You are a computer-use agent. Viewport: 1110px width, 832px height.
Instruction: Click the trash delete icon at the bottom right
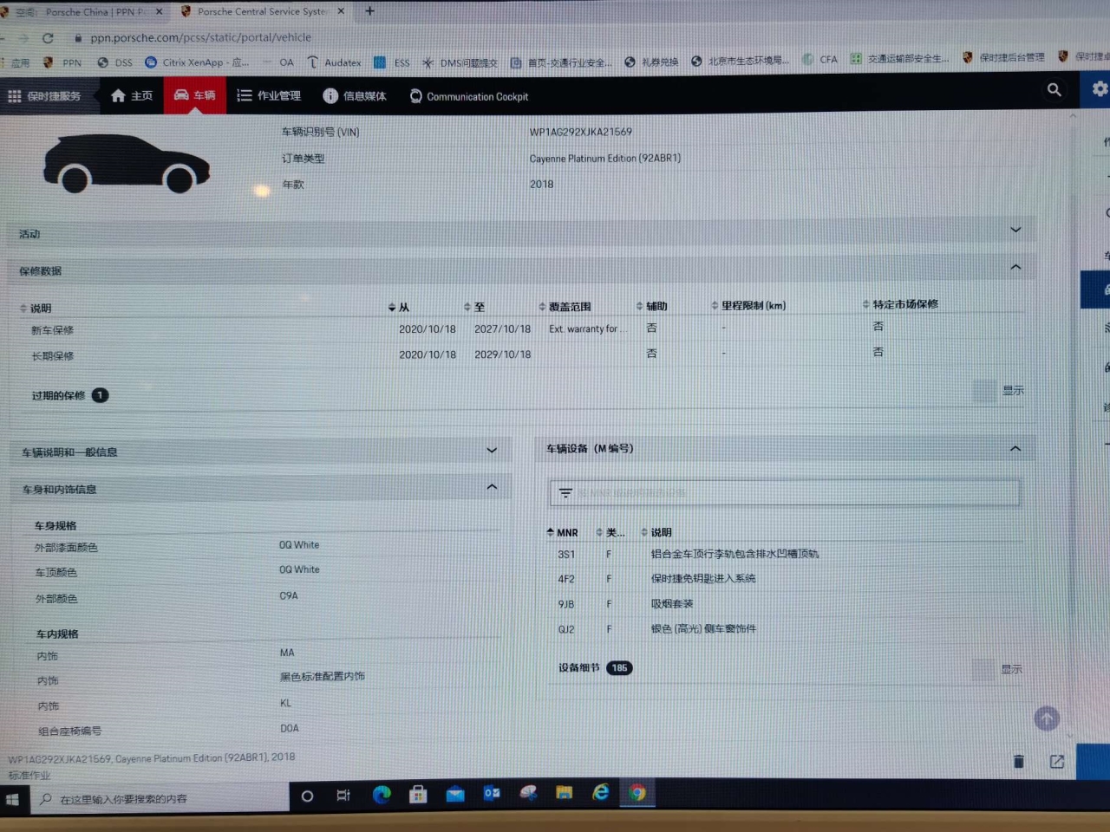[x=1019, y=761]
